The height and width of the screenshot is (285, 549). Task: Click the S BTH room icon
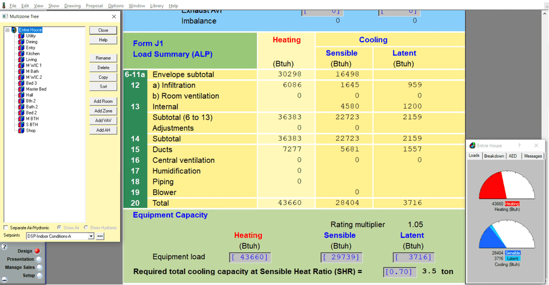[21, 124]
